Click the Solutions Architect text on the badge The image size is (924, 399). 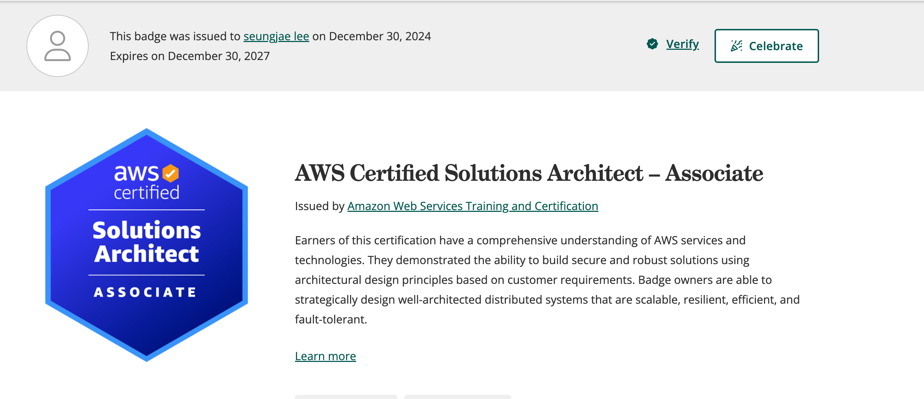pos(146,242)
